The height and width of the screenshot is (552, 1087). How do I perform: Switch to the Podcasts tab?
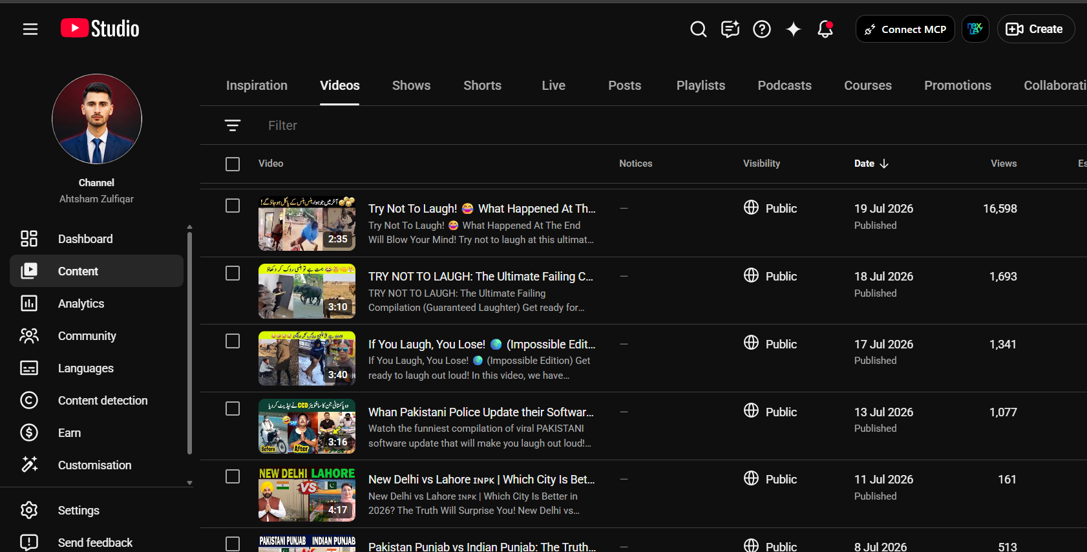[x=785, y=85]
